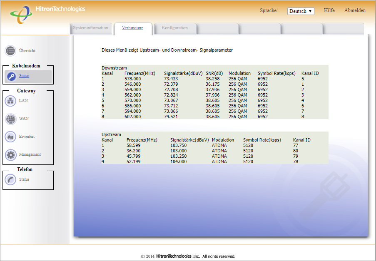
Task: Select the Verbindung tab
Action: [x=132, y=28]
